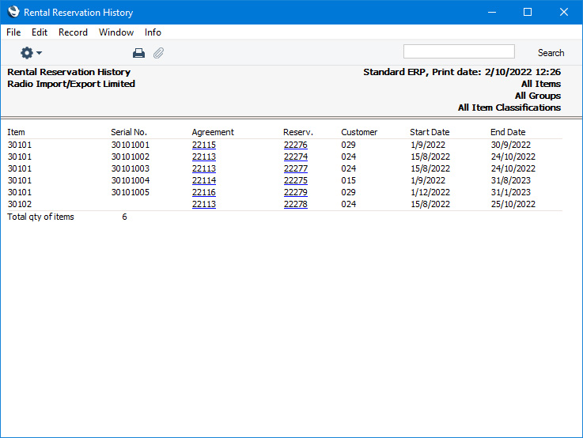This screenshot has height=438, width=583.
Task: Click the Customer column header
Action: (x=359, y=132)
